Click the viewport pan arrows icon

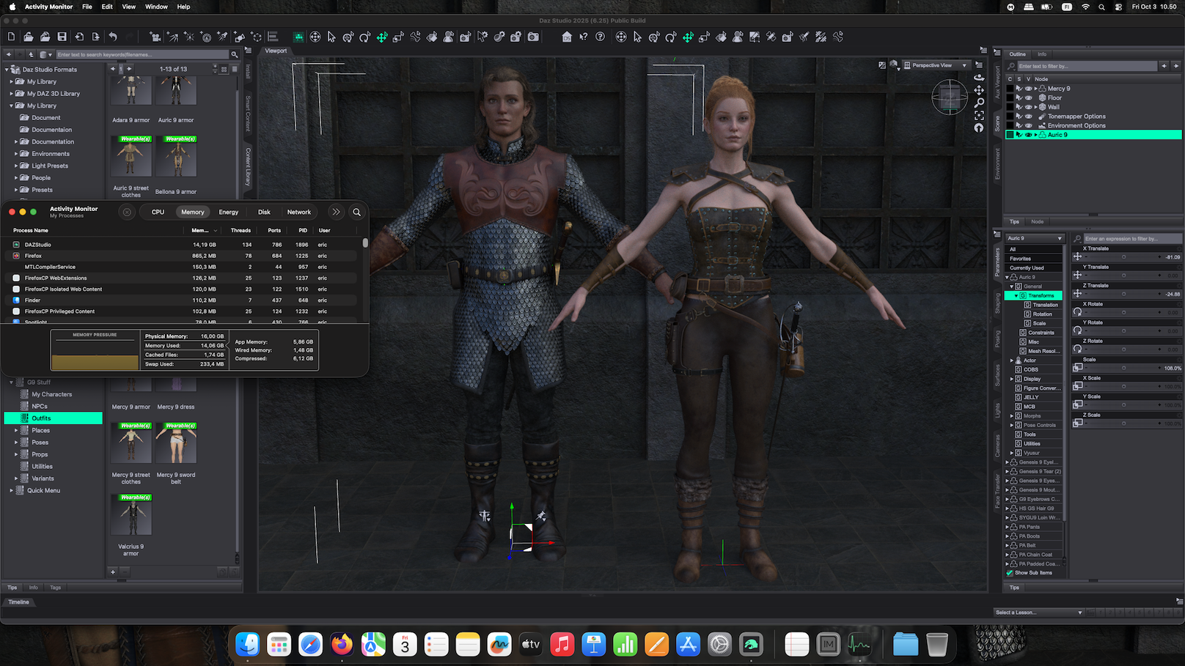pos(979,90)
